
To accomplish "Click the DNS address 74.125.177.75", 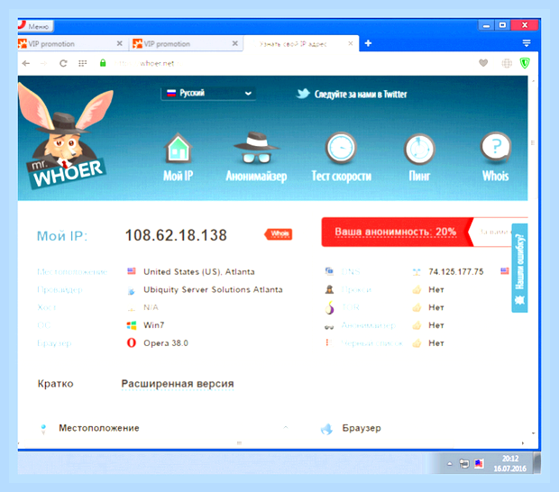I will 456,272.
